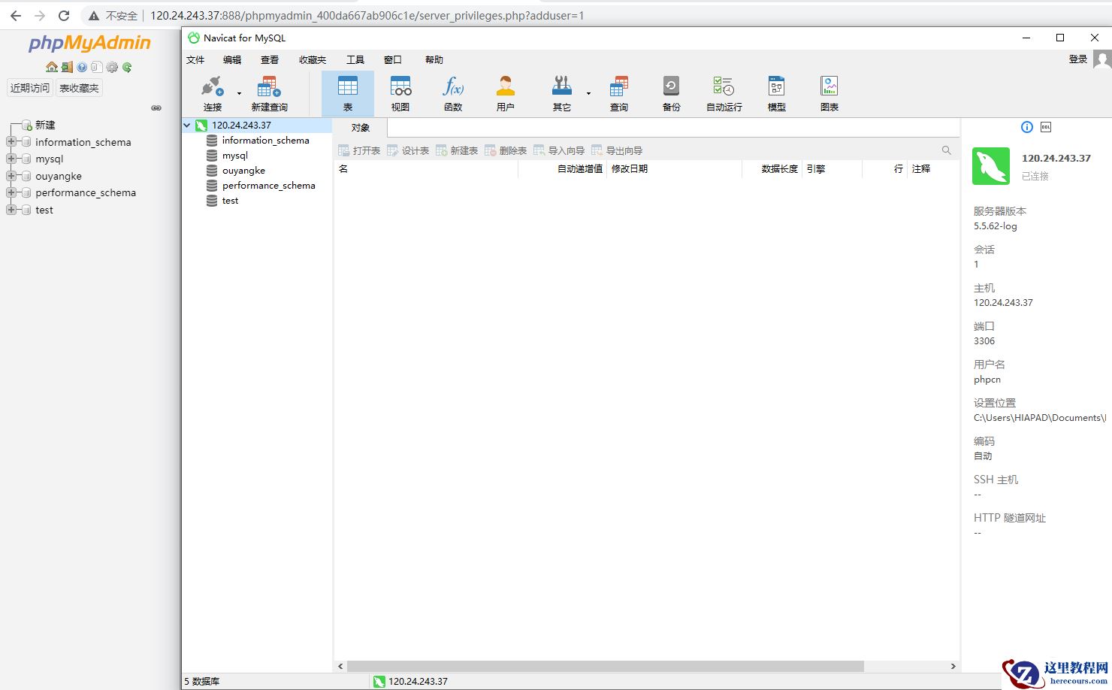Click the 打开表 (Open Table) button
Screen dimensions: 1112x690
[x=359, y=150]
